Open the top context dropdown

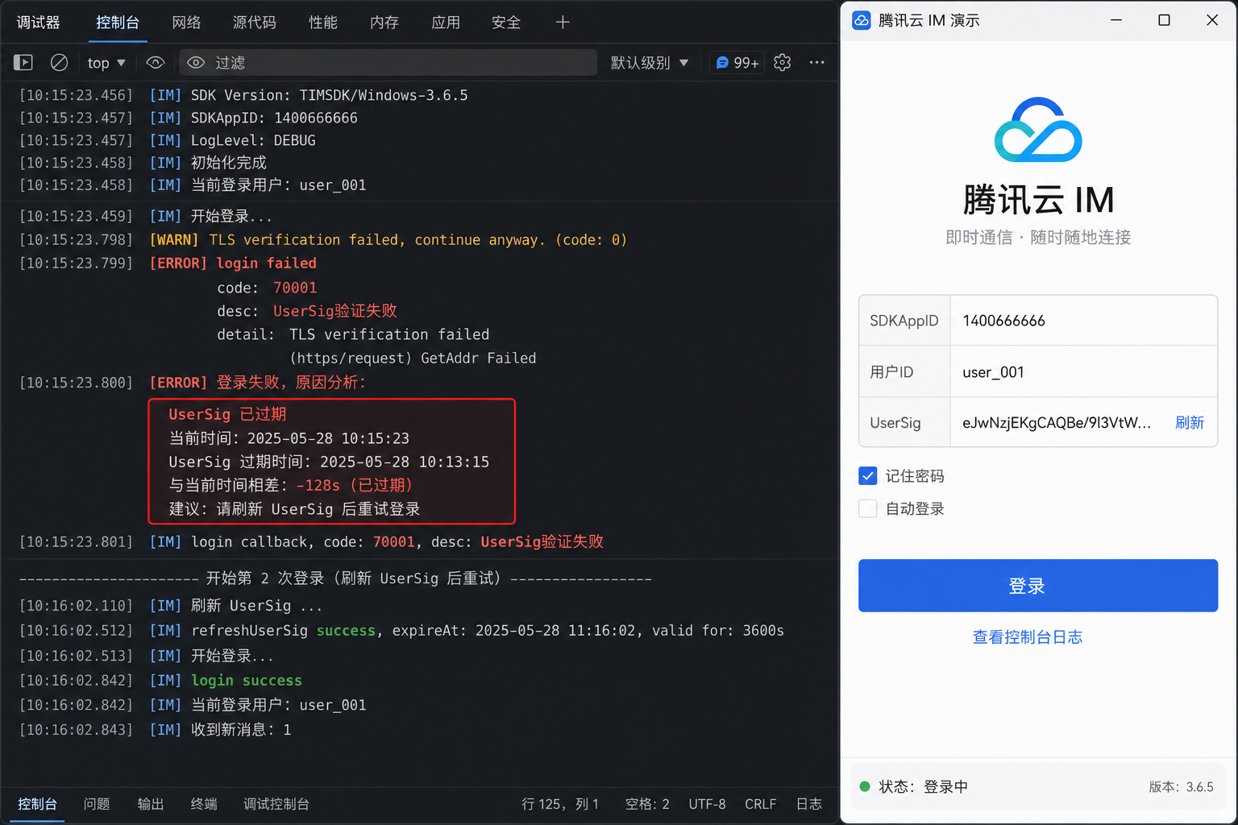pos(106,62)
